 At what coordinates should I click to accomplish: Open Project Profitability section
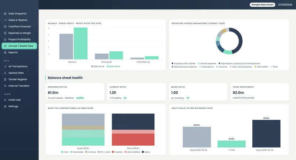pyautogui.click(x=19, y=40)
